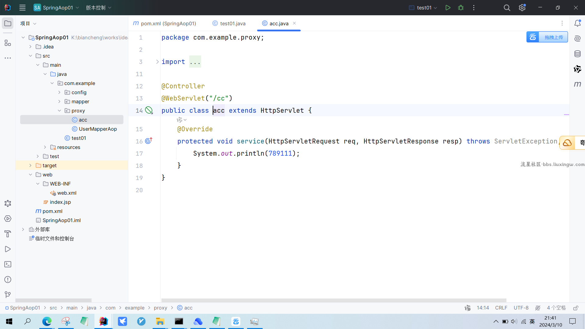585x329 pixels.
Task: Expand the 外部库 node
Action: 23,229
